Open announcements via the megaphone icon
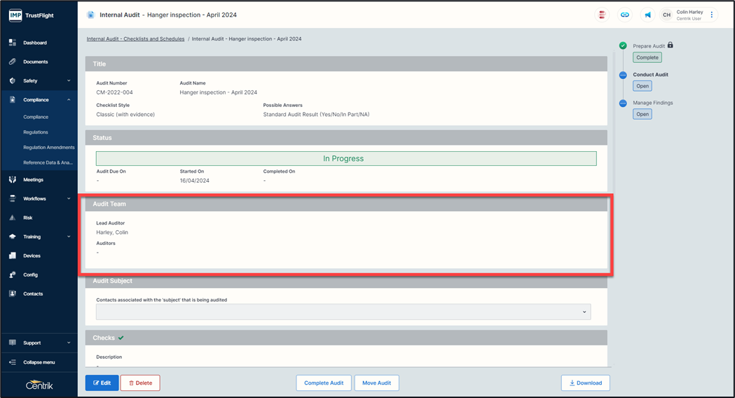 coord(647,15)
